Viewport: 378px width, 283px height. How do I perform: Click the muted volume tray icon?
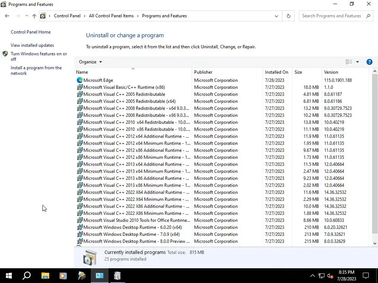click(330, 276)
